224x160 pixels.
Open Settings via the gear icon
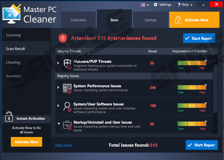156,5
